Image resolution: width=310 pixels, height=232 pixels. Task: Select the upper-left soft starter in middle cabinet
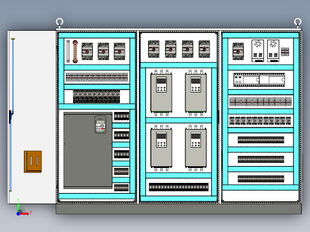click(161, 93)
